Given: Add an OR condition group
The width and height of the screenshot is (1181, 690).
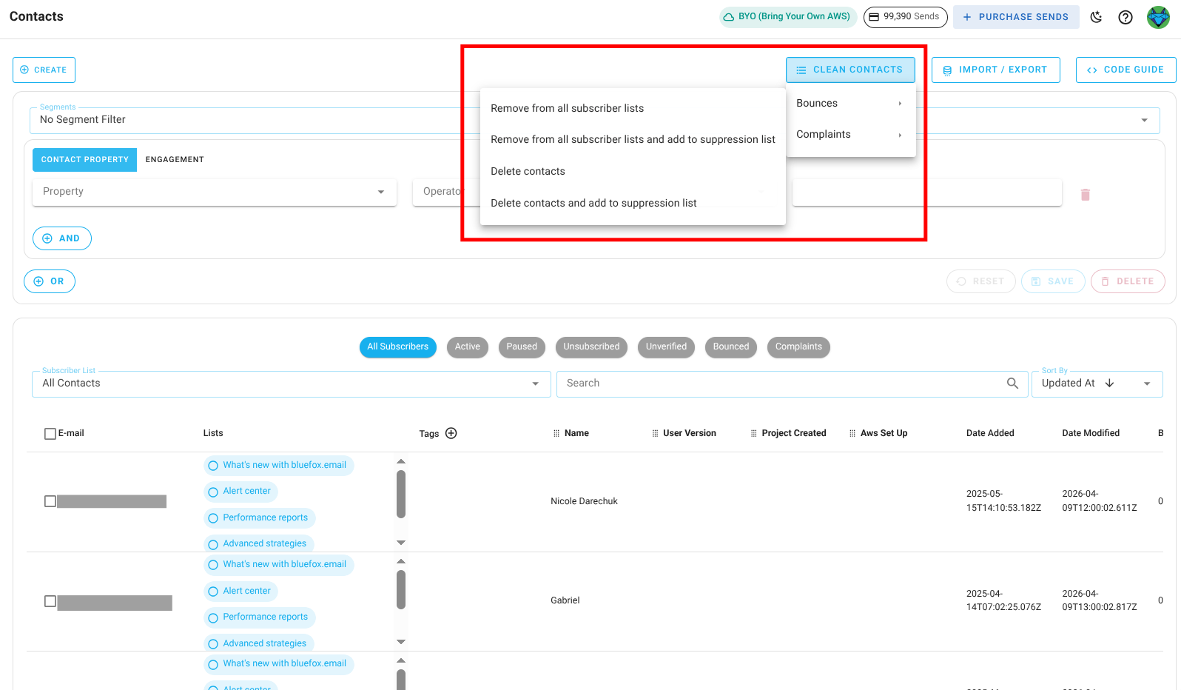Looking at the screenshot, I should (x=50, y=281).
